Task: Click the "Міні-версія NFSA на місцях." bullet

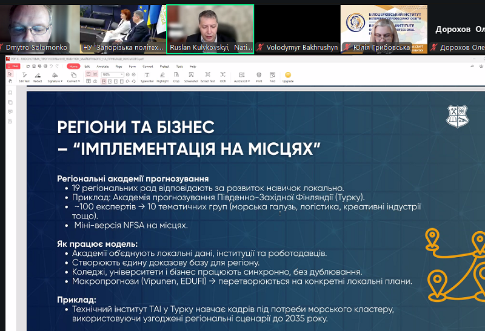Action: point(131,225)
